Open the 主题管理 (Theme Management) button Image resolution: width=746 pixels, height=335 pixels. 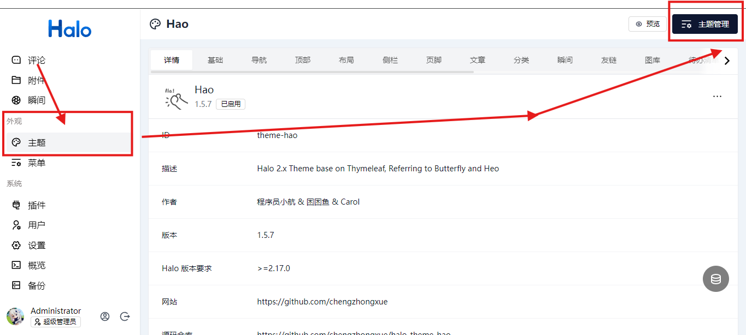(705, 24)
